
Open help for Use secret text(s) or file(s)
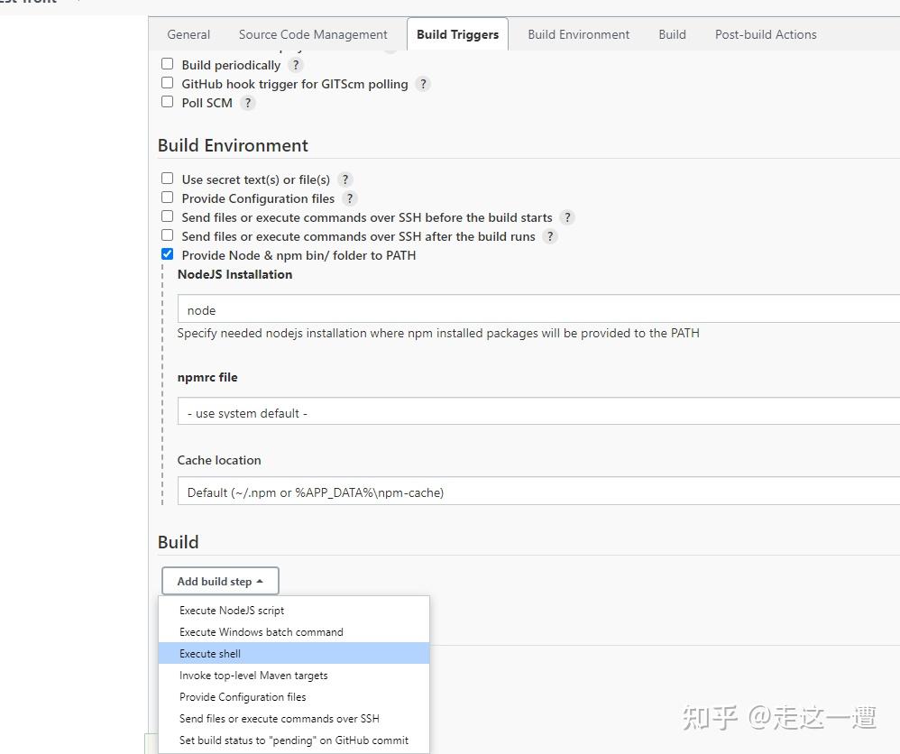pyautogui.click(x=344, y=179)
